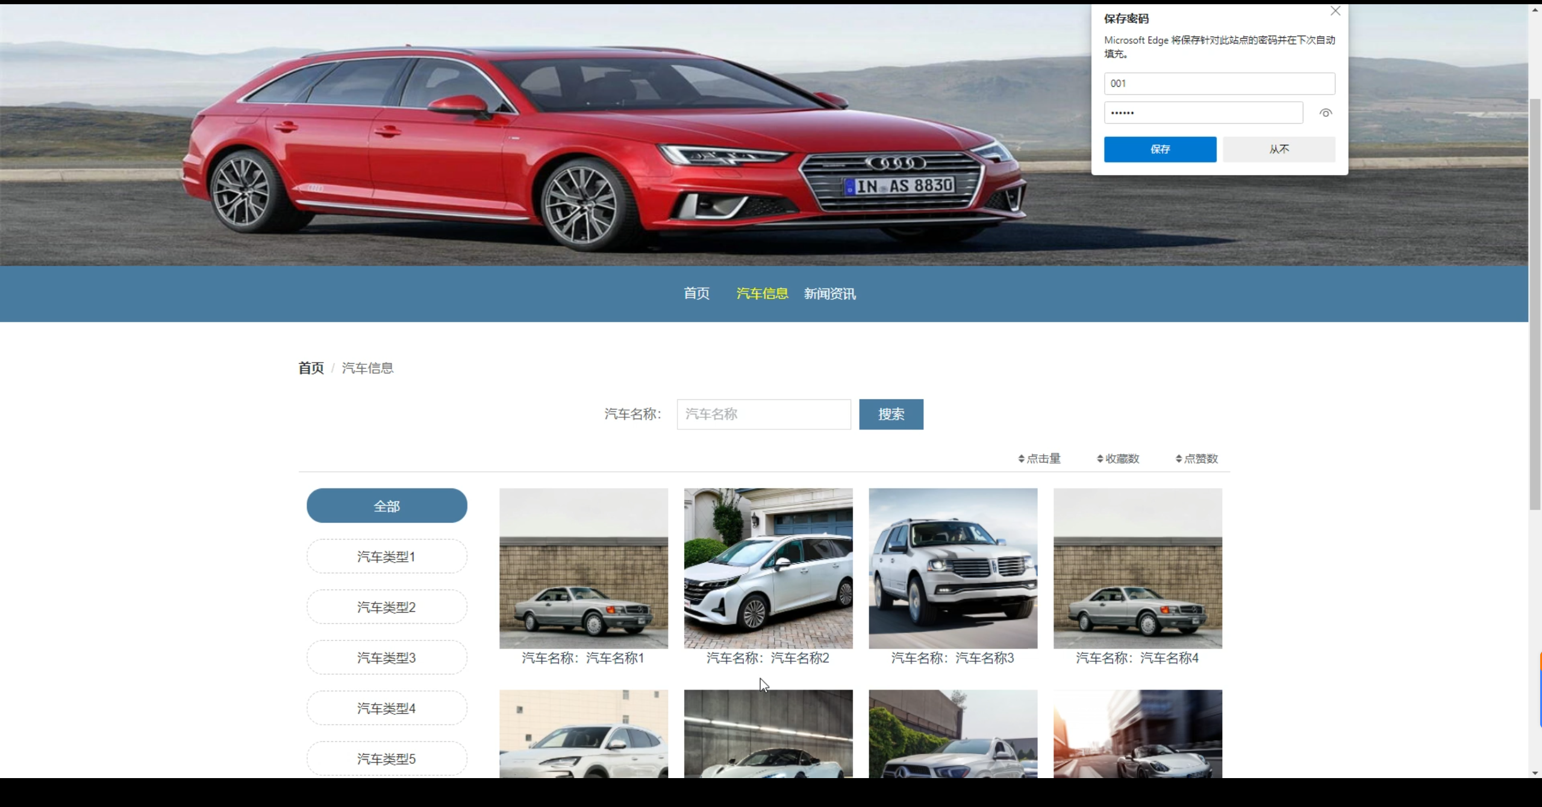Filter by 汽车类型3 category
The width and height of the screenshot is (1542, 807).
[387, 658]
